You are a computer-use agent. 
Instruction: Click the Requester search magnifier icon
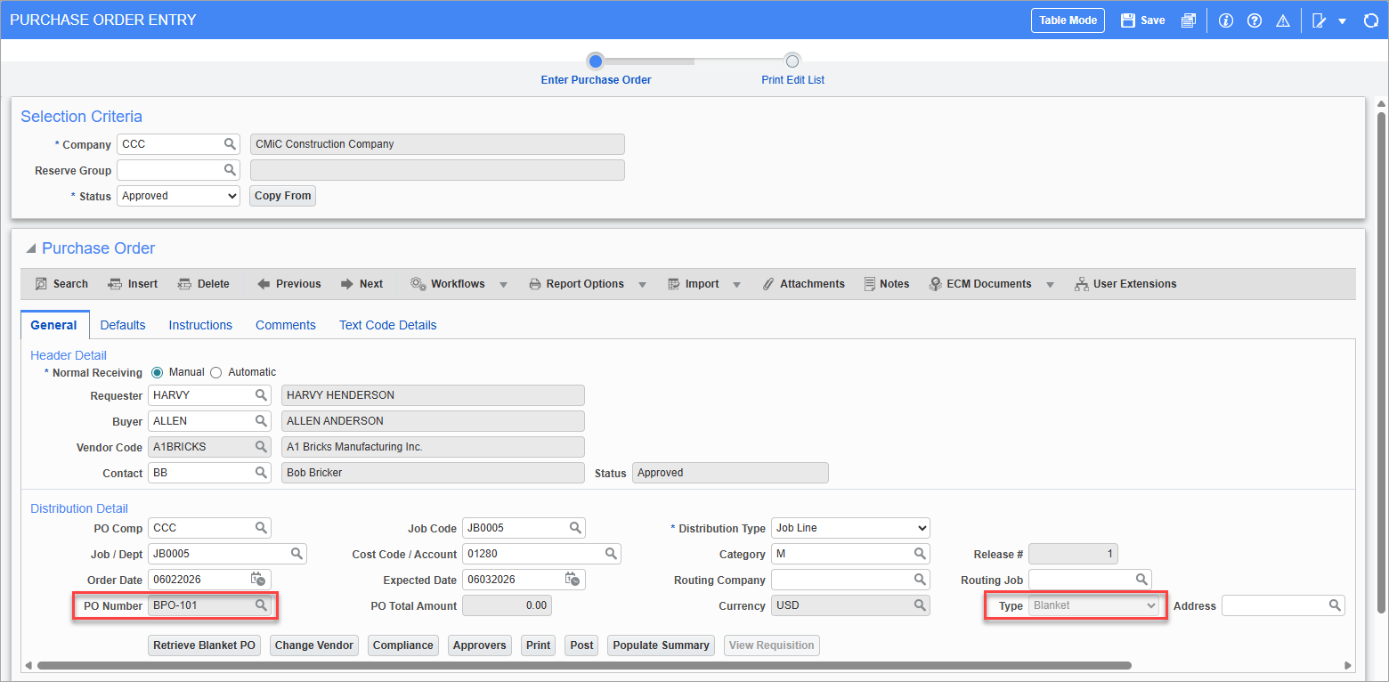click(x=261, y=394)
